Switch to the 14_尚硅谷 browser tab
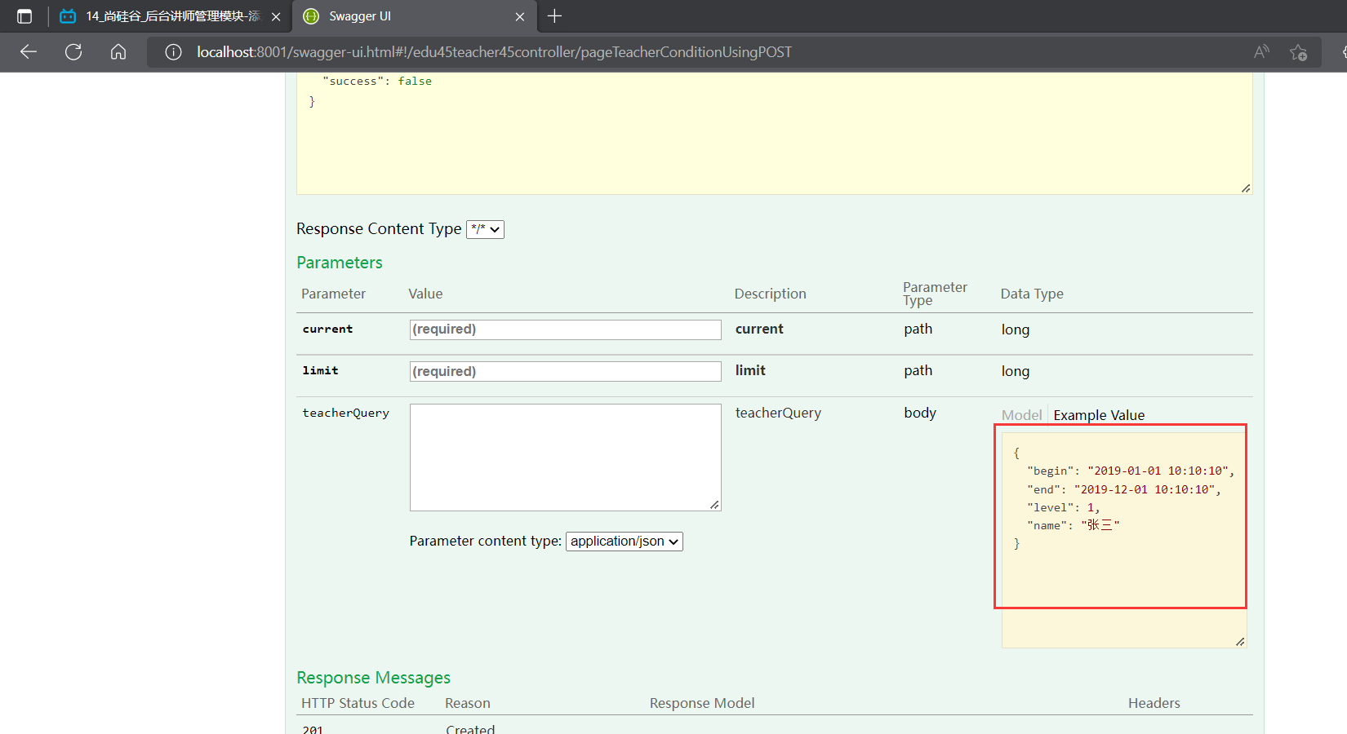 click(x=171, y=16)
